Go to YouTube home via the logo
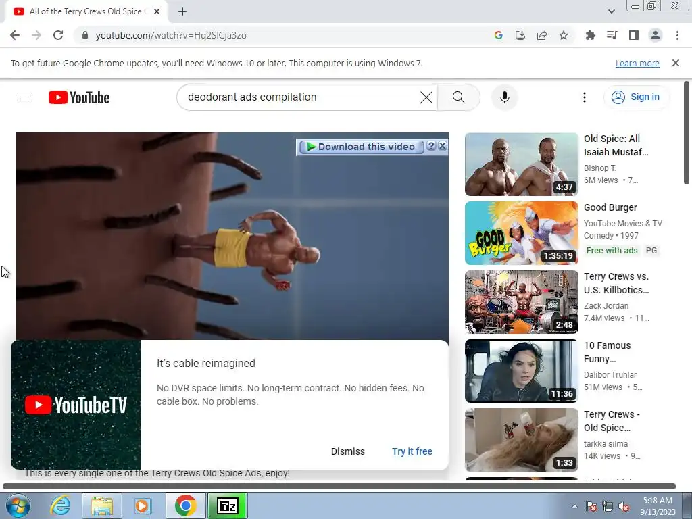The width and height of the screenshot is (692, 519). click(79, 97)
